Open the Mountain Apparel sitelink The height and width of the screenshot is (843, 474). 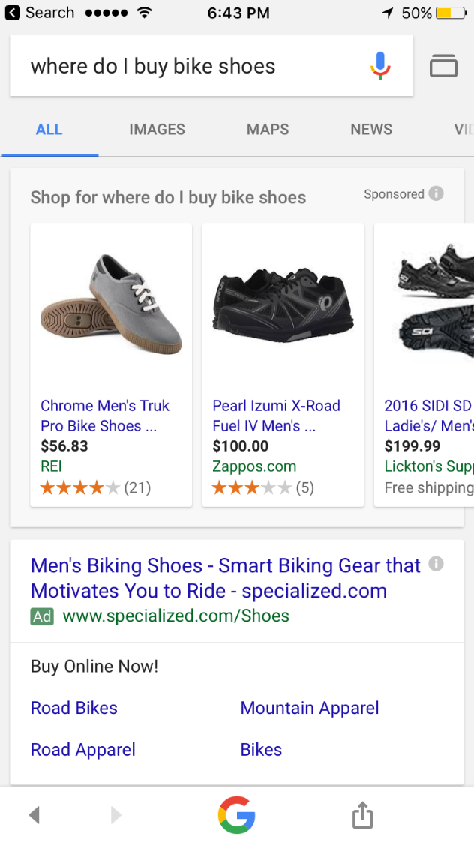309,708
